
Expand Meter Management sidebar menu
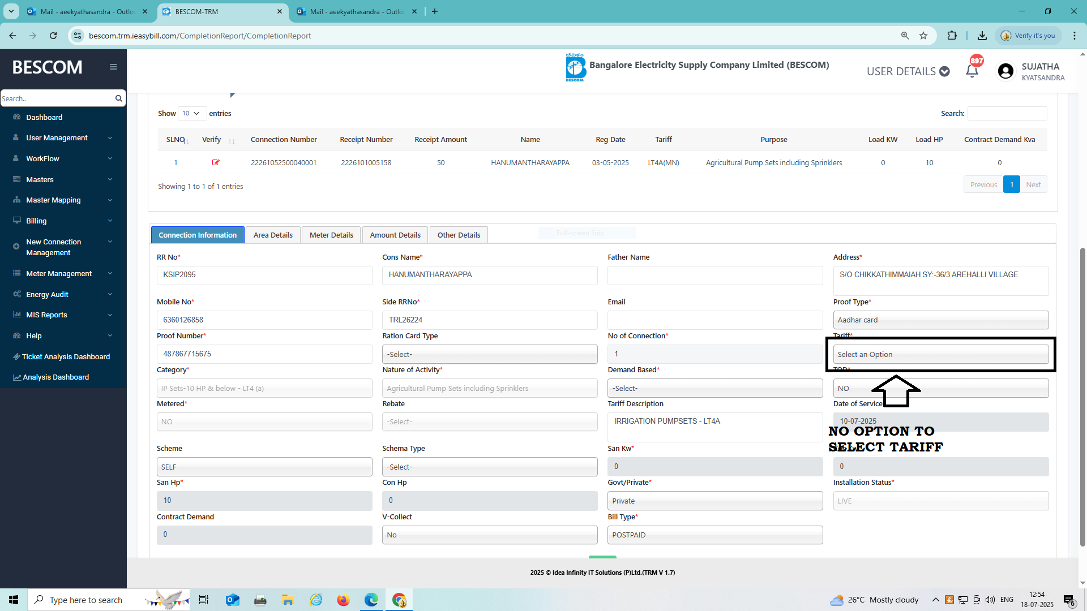[63, 273]
